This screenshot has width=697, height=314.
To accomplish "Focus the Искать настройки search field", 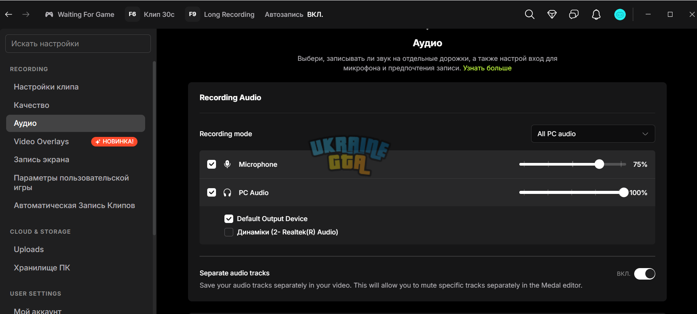I will pyautogui.click(x=78, y=44).
